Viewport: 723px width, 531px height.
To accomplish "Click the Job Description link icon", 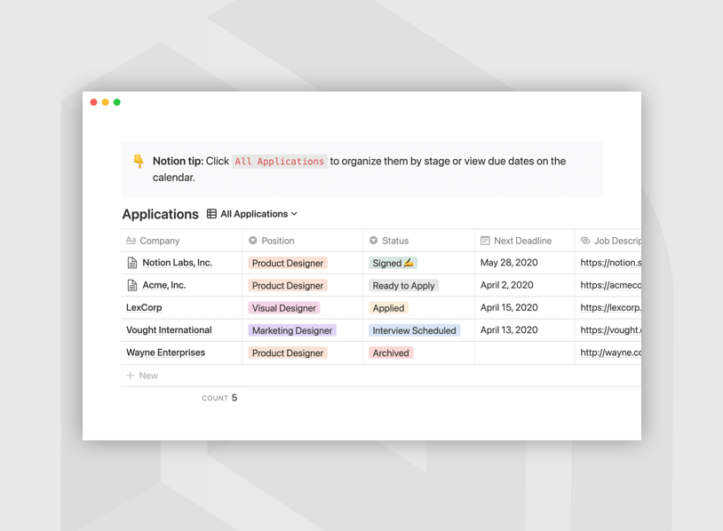I will pos(585,241).
